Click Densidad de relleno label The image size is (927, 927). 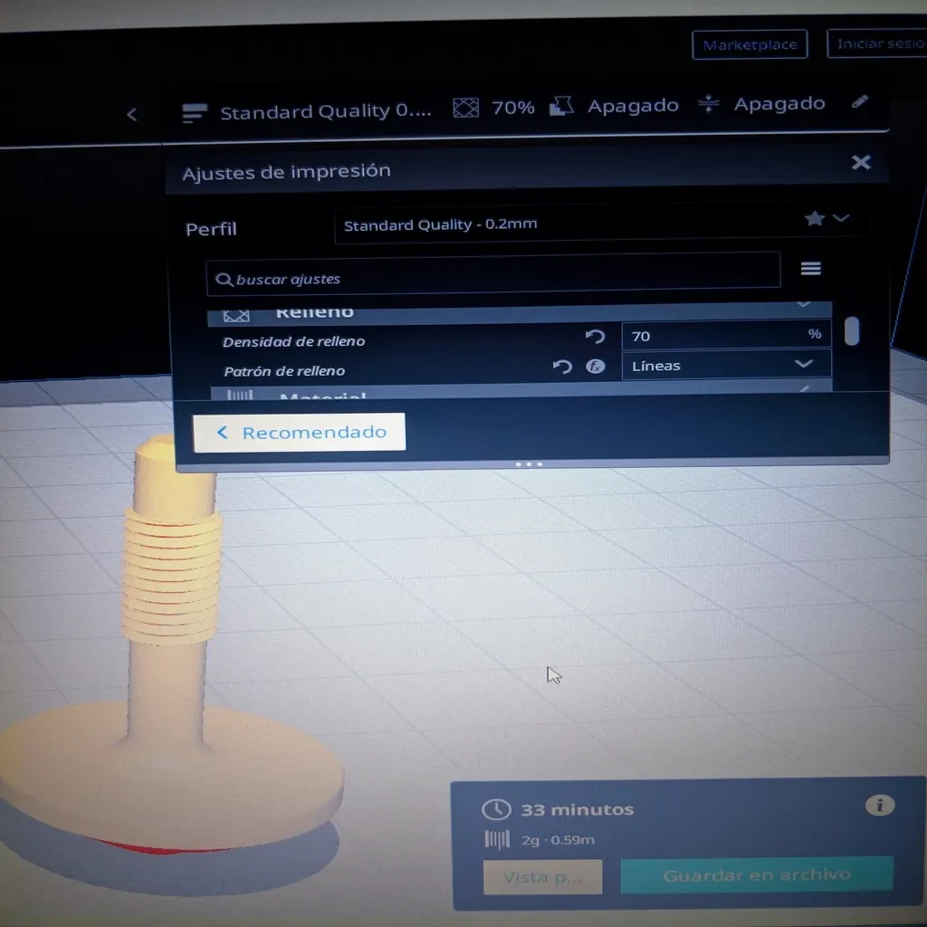coord(294,341)
